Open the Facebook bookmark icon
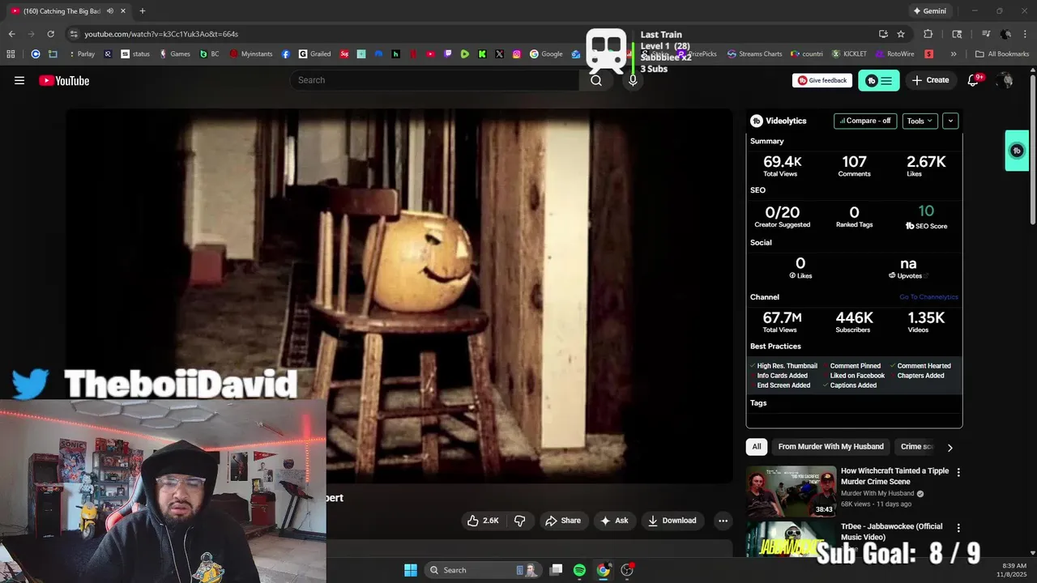The image size is (1037, 583). coord(286,54)
